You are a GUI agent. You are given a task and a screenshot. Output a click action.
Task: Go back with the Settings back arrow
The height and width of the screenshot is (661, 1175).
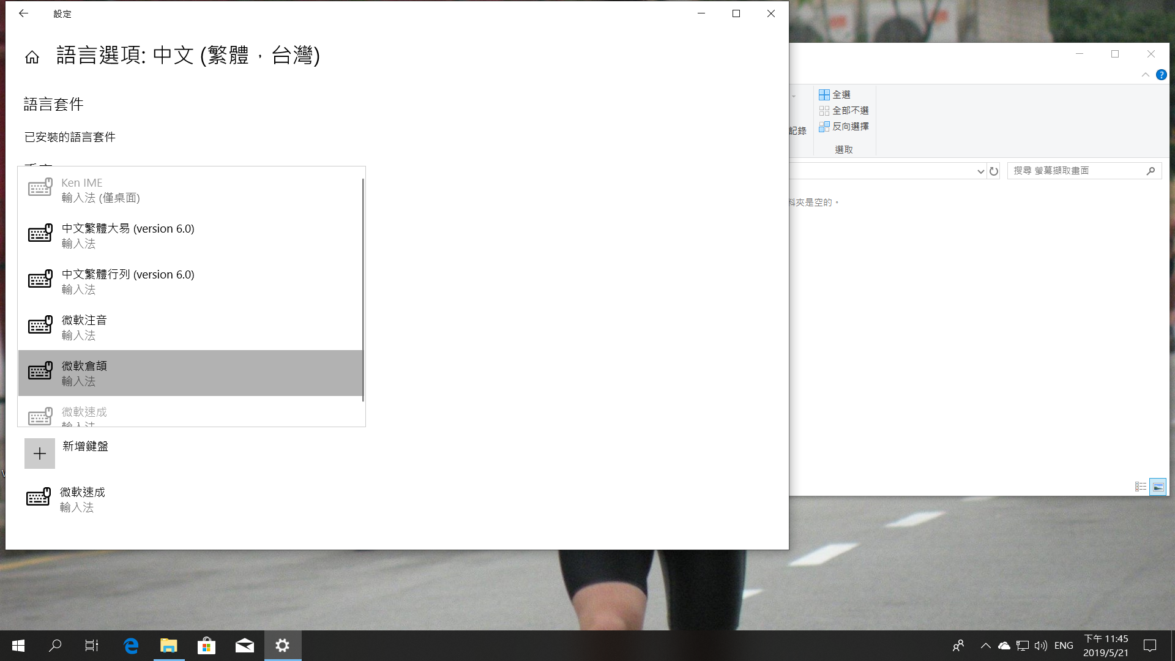[23, 13]
